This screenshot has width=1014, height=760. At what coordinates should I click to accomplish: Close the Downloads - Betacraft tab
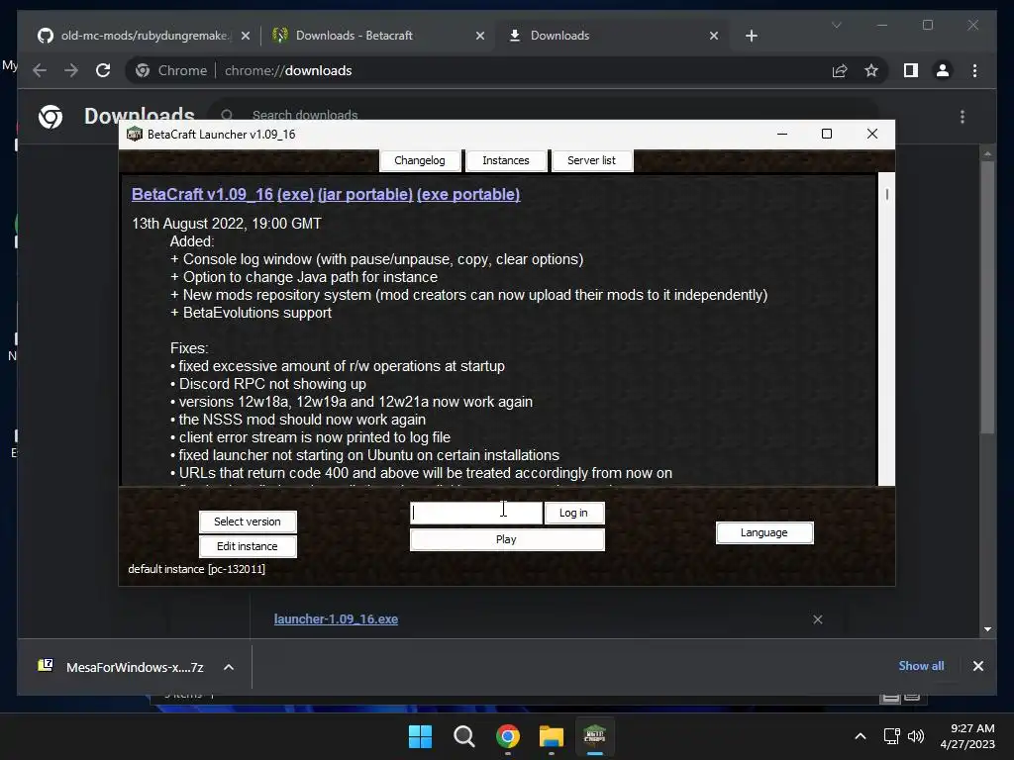[x=480, y=36]
